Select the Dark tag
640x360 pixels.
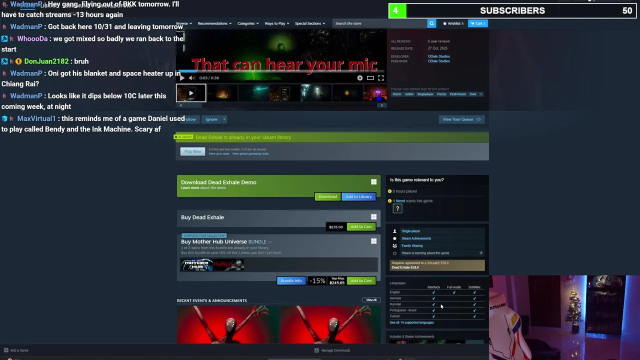pyautogui.click(x=472, y=94)
